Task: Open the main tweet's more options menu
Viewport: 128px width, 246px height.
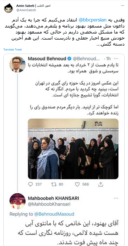Action: [123, 6]
